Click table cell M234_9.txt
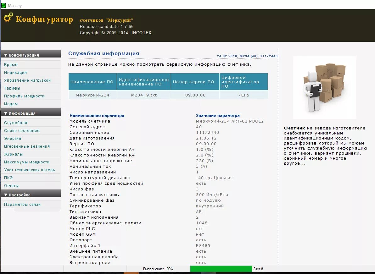The image size is (375, 274). coord(144,95)
